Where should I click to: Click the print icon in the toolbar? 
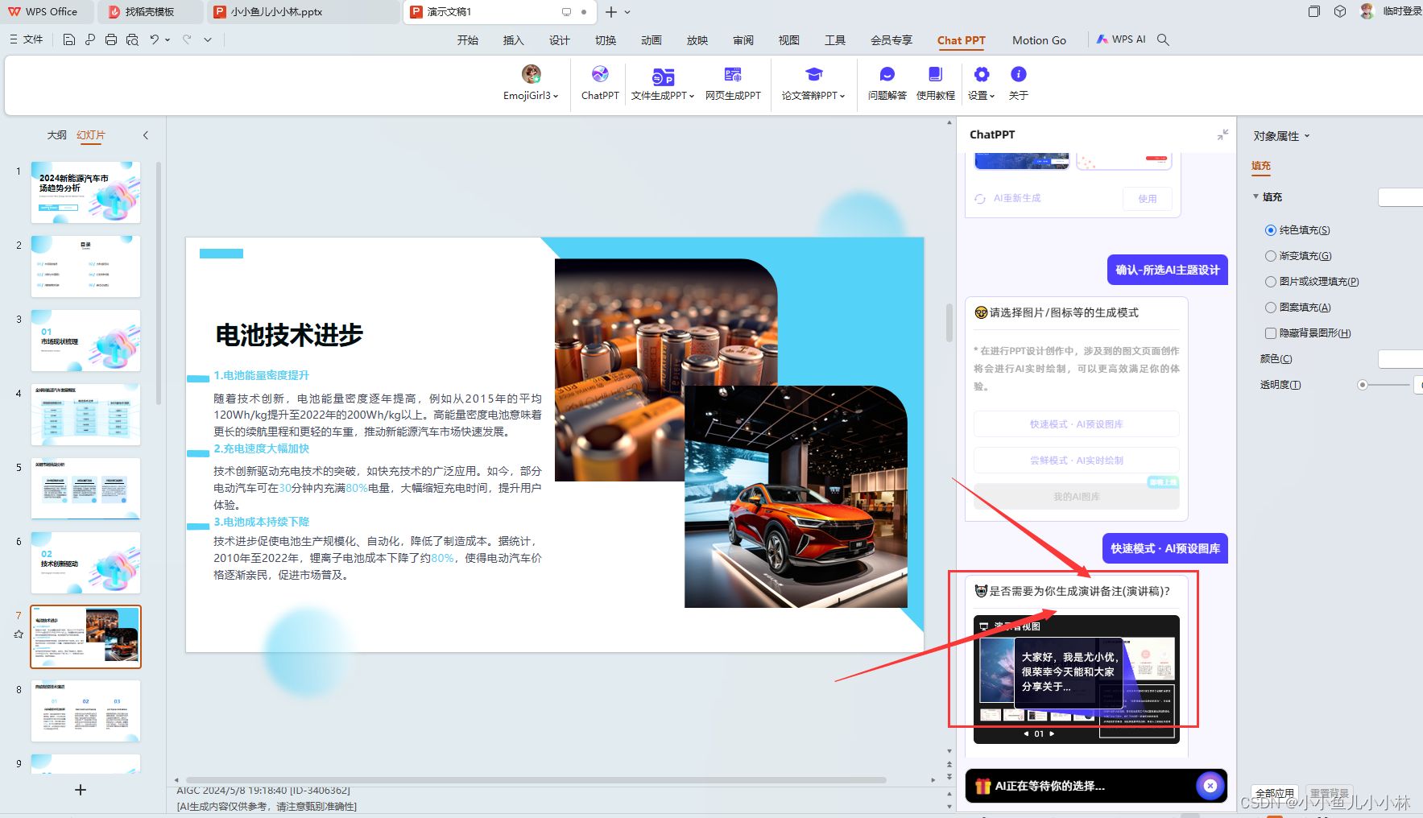(111, 39)
